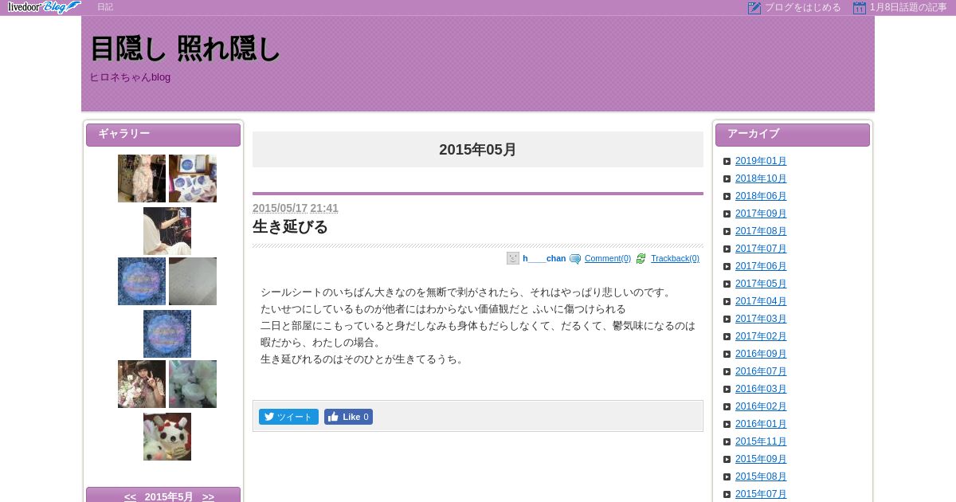
Task: Open blue circular sticker thumbnail, third row left
Action: (142, 281)
